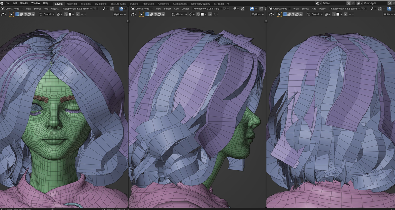
Task: Toggle snapping magnet in left viewport
Action: pyautogui.click(x=66, y=14)
